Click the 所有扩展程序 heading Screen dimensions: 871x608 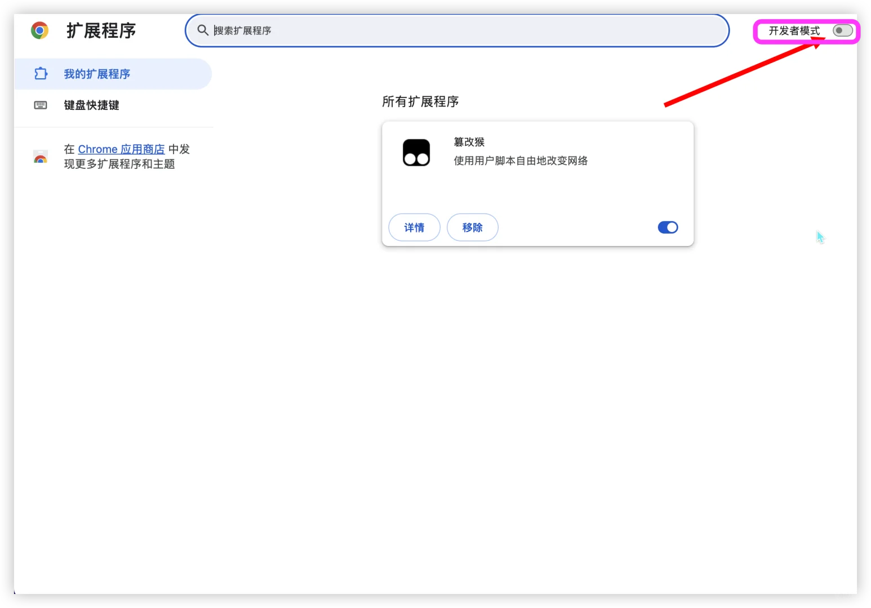[x=420, y=101]
